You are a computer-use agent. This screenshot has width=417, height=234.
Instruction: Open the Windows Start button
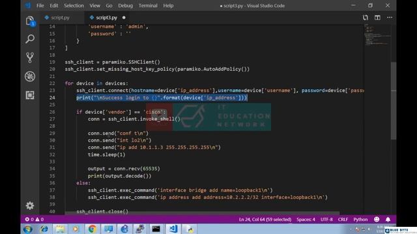pos(27,229)
